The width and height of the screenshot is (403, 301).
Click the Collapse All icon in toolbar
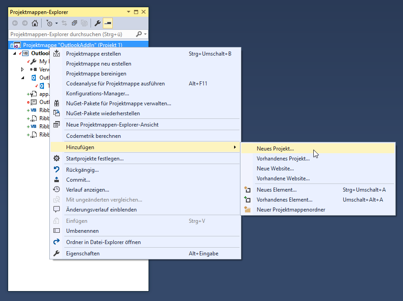coord(74,24)
